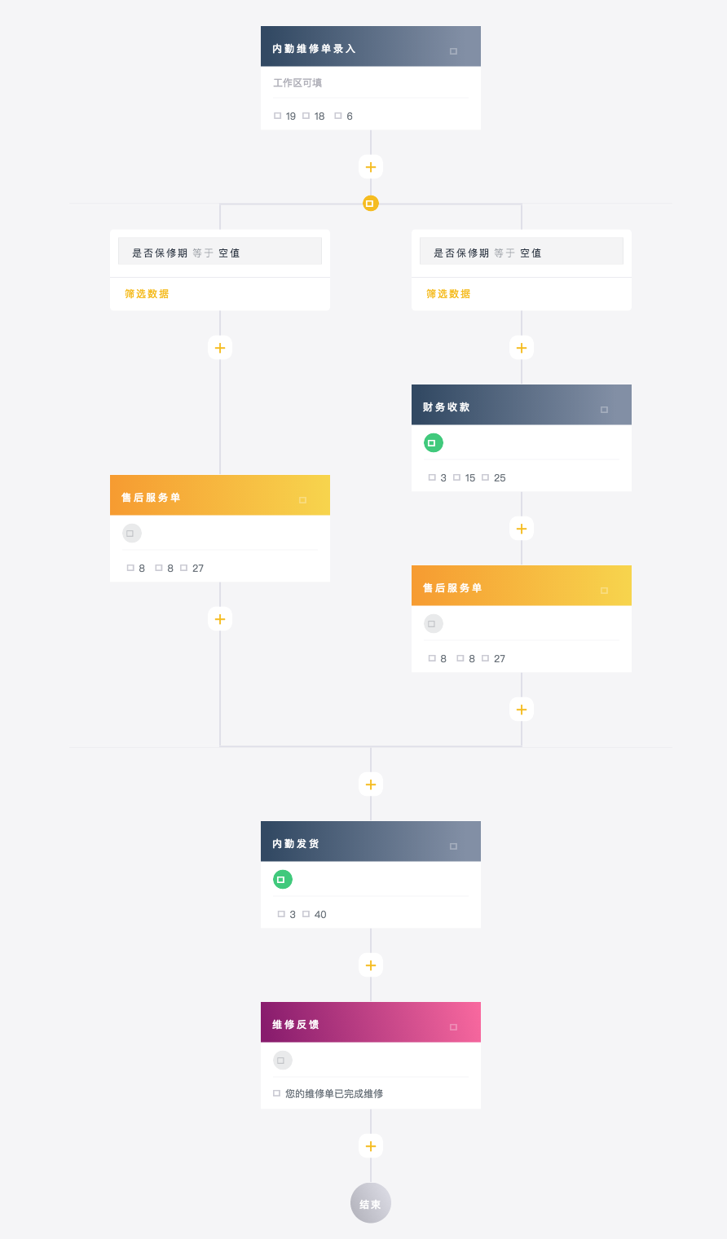The image size is (727, 1239).
Task: Click the orange branch node icon
Action: [x=371, y=204]
